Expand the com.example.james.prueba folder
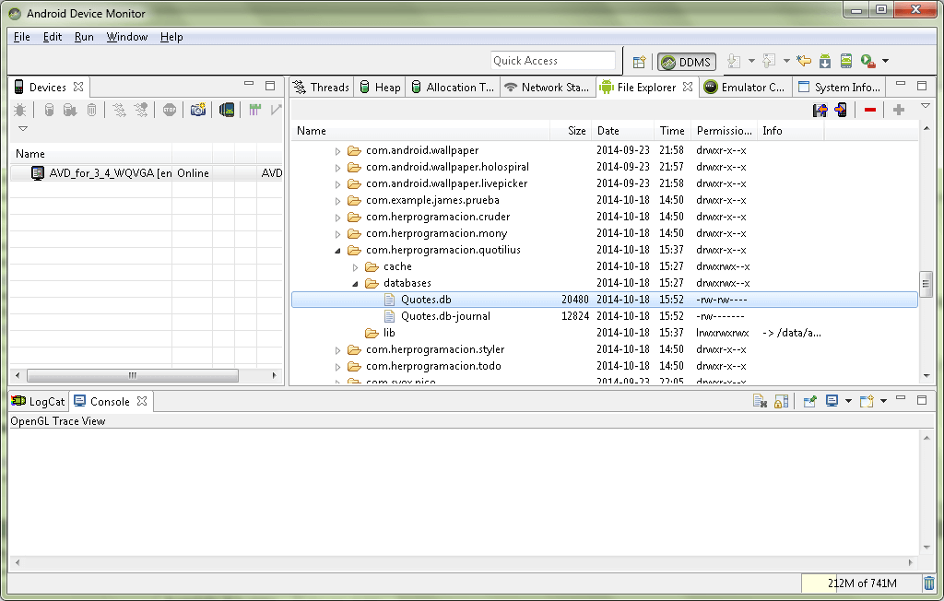The image size is (944, 601). click(x=337, y=201)
